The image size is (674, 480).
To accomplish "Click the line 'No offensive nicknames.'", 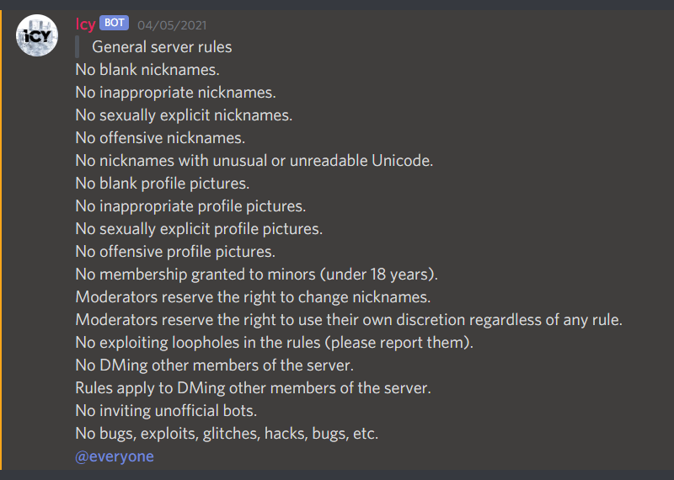I will tap(160, 138).
